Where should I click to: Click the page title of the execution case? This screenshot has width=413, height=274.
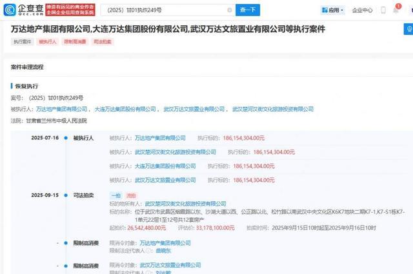(168, 29)
